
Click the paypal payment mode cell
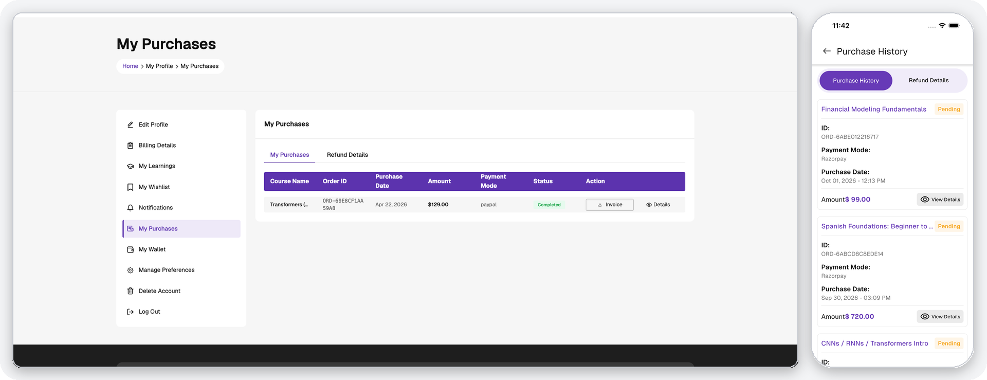[488, 205]
